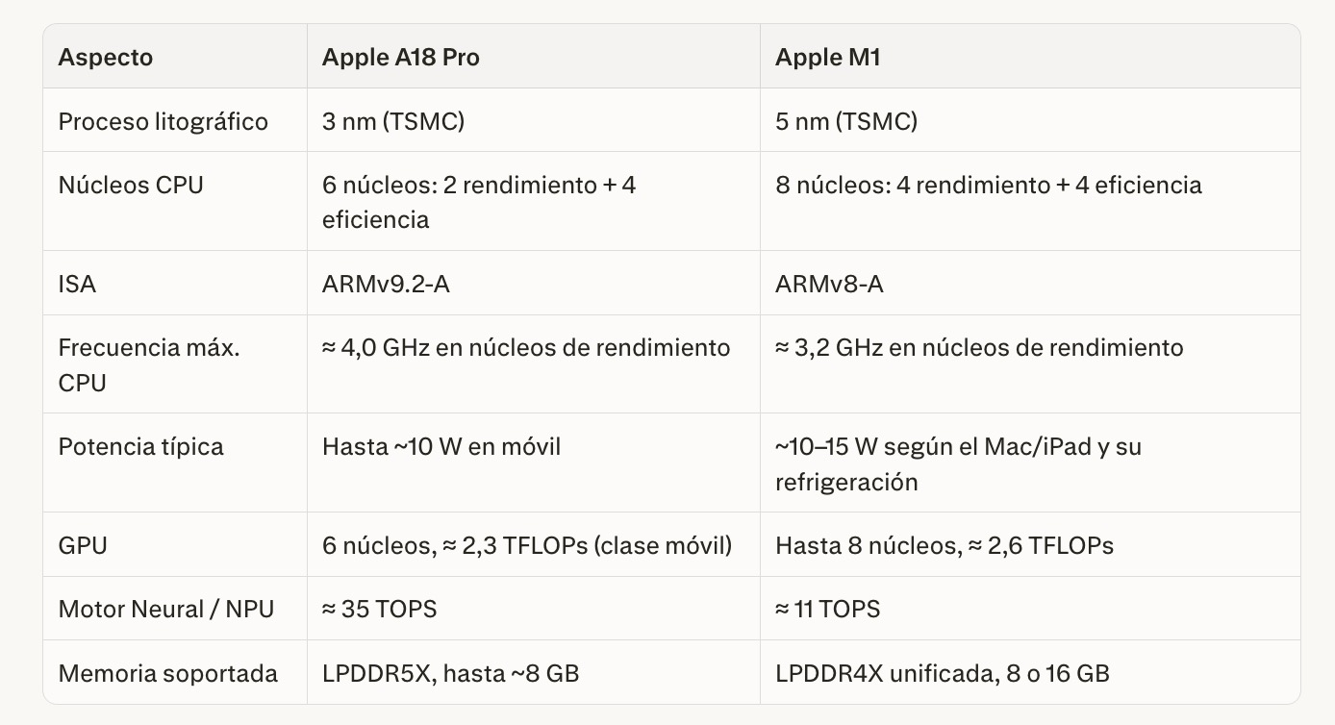Viewport: 1335px width, 725px height.
Task: Click the "≈ 2,3 TFLOPs" GPU cell
Action: pyautogui.click(x=527, y=545)
